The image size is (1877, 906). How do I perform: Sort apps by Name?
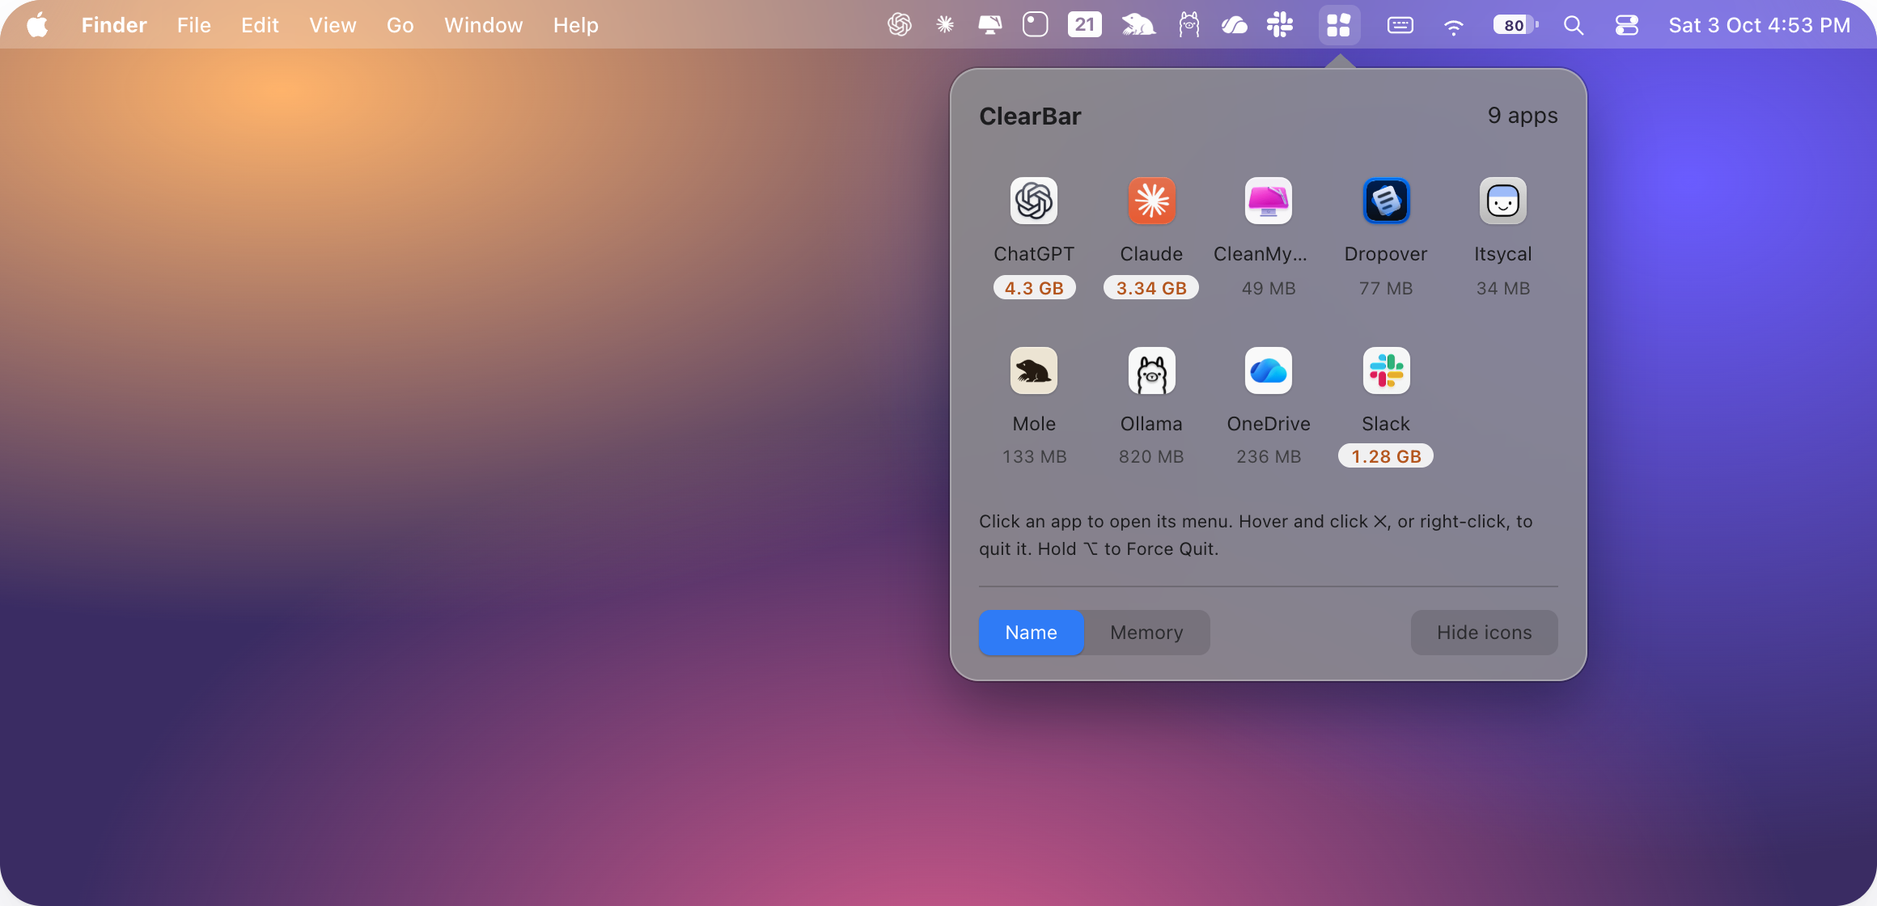[x=1031, y=633]
